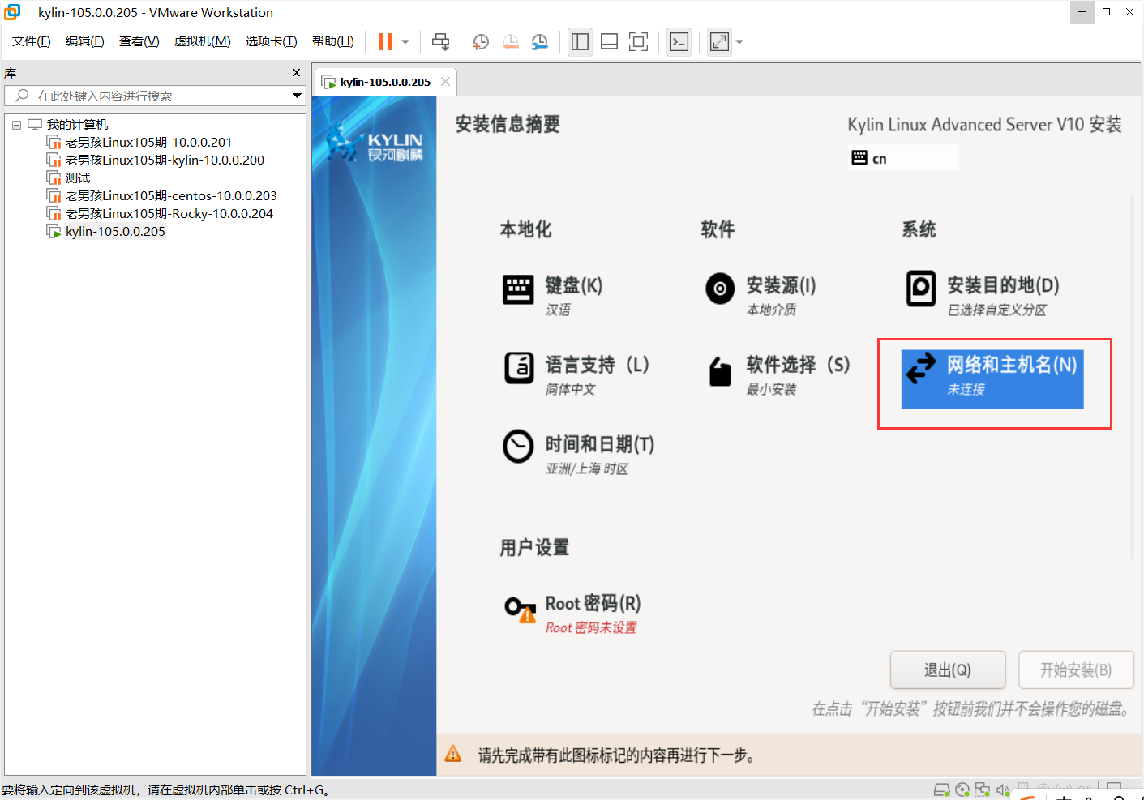The height and width of the screenshot is (800, 1144).
Task: Select 老男孩Linux105期-kylin-10.0.0.200 VM
Action: [165, 160]
